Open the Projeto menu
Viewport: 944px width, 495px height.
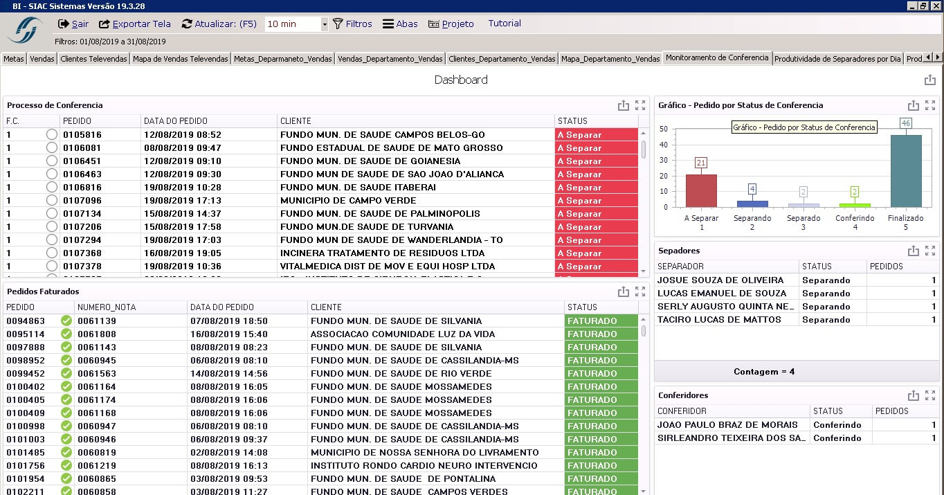451,24
